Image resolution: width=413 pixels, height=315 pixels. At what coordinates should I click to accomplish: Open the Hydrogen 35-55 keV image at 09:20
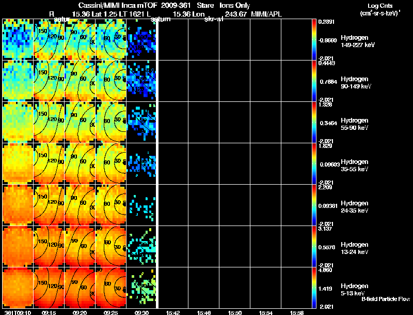click(x=80, y=164)
